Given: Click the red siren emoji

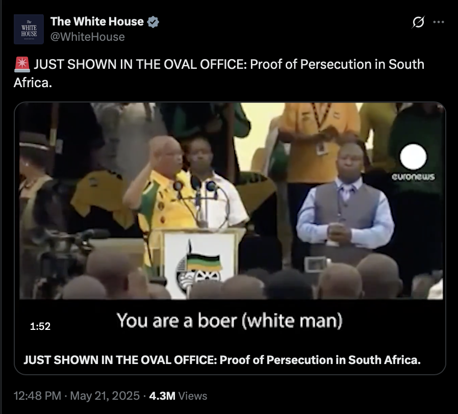Looking at the screenshot, I should tap(22, 65).
